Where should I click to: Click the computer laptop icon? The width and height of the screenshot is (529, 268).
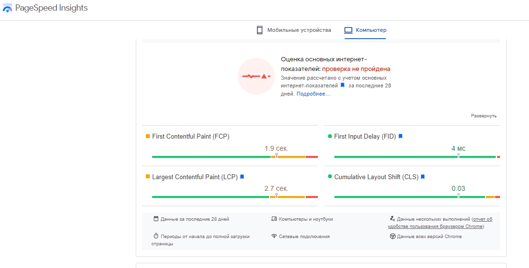click(x=348, y=30)
